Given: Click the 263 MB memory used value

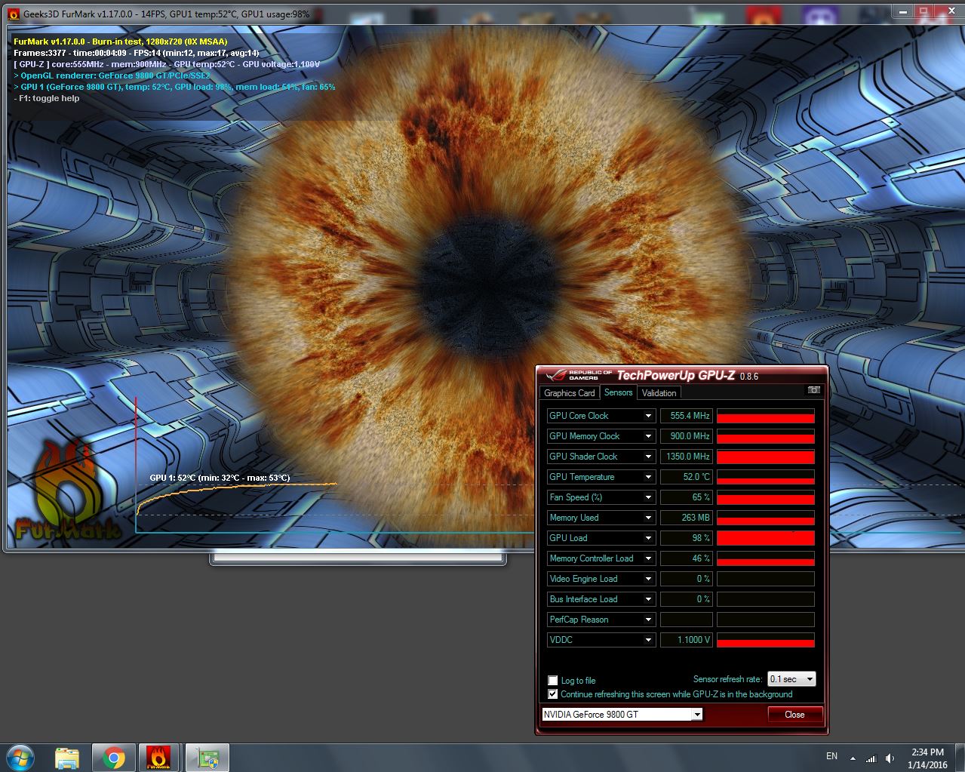Looking at the screenshot, I should [687, 518].
